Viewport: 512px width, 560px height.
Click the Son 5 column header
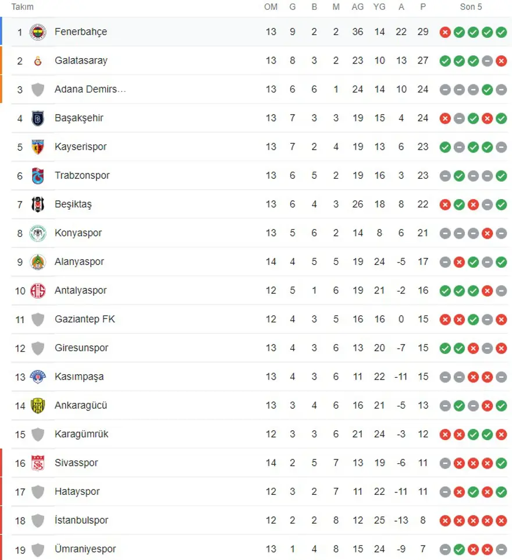[x=471, y=7]
